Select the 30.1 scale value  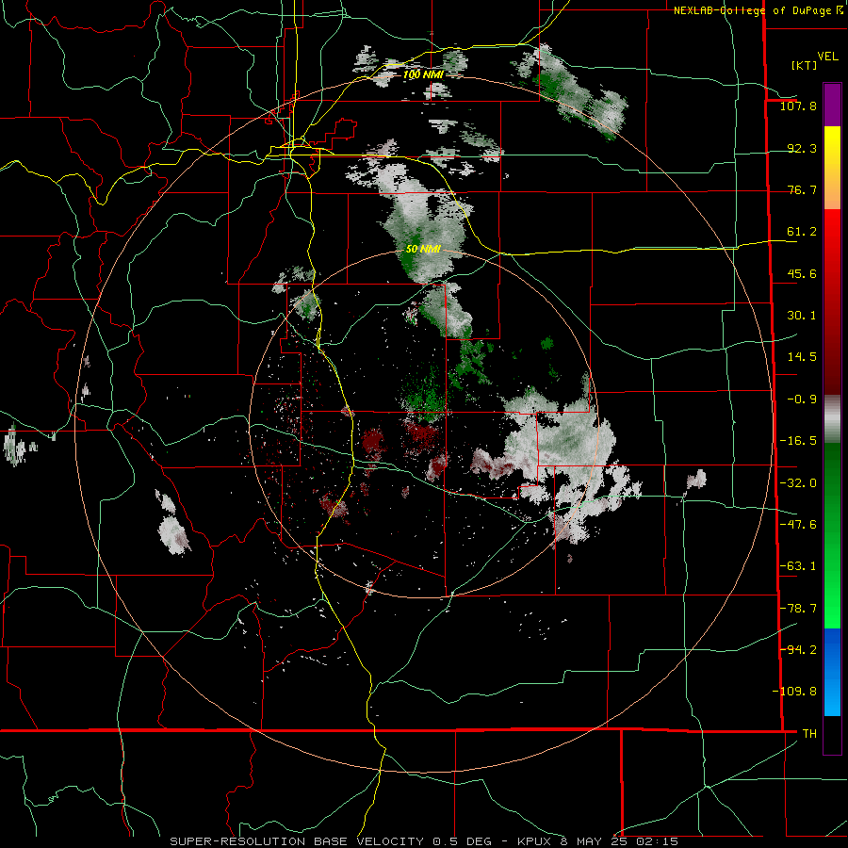click(x=802, y=316)
